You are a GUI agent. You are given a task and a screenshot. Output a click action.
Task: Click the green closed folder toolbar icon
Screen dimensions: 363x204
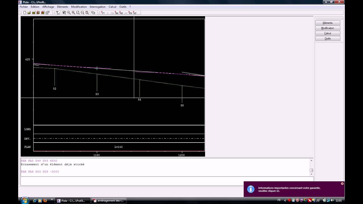34,12
